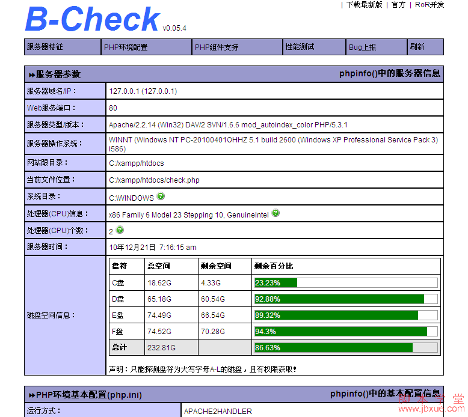Click the B-Check logo title

tap(93, 19)
